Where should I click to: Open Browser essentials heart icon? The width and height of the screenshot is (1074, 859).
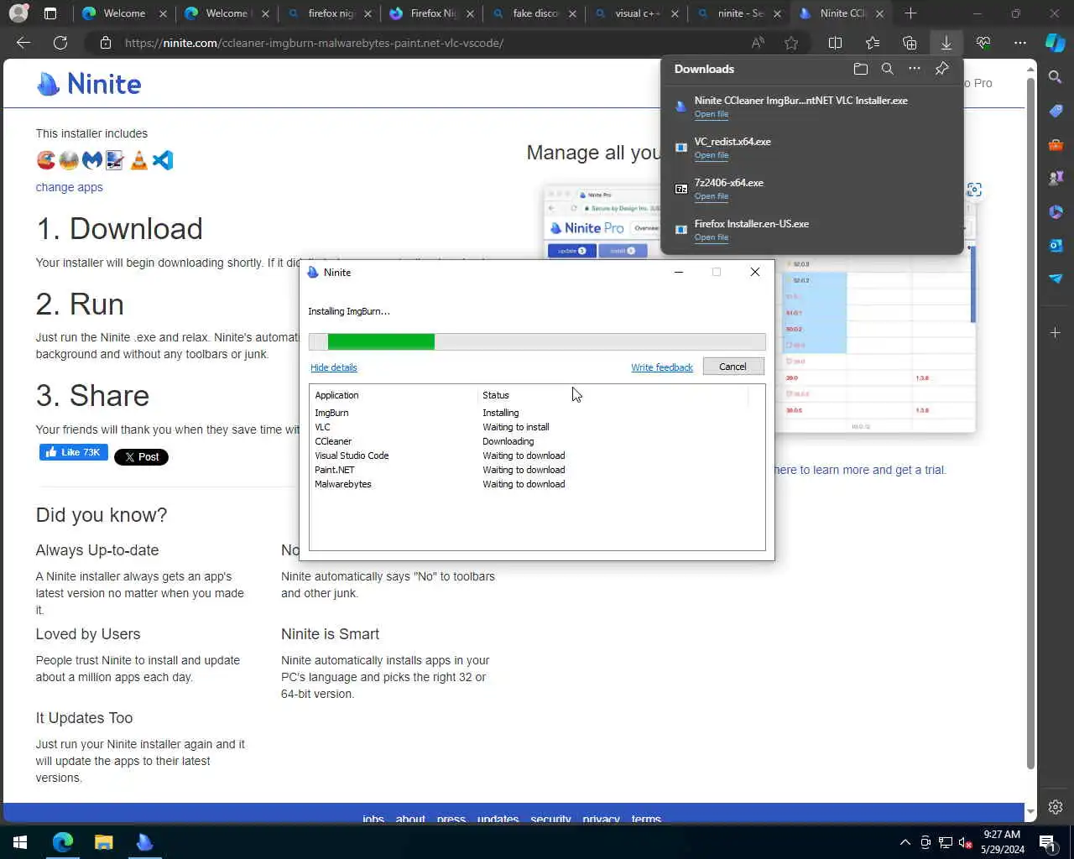pos(983,43)
